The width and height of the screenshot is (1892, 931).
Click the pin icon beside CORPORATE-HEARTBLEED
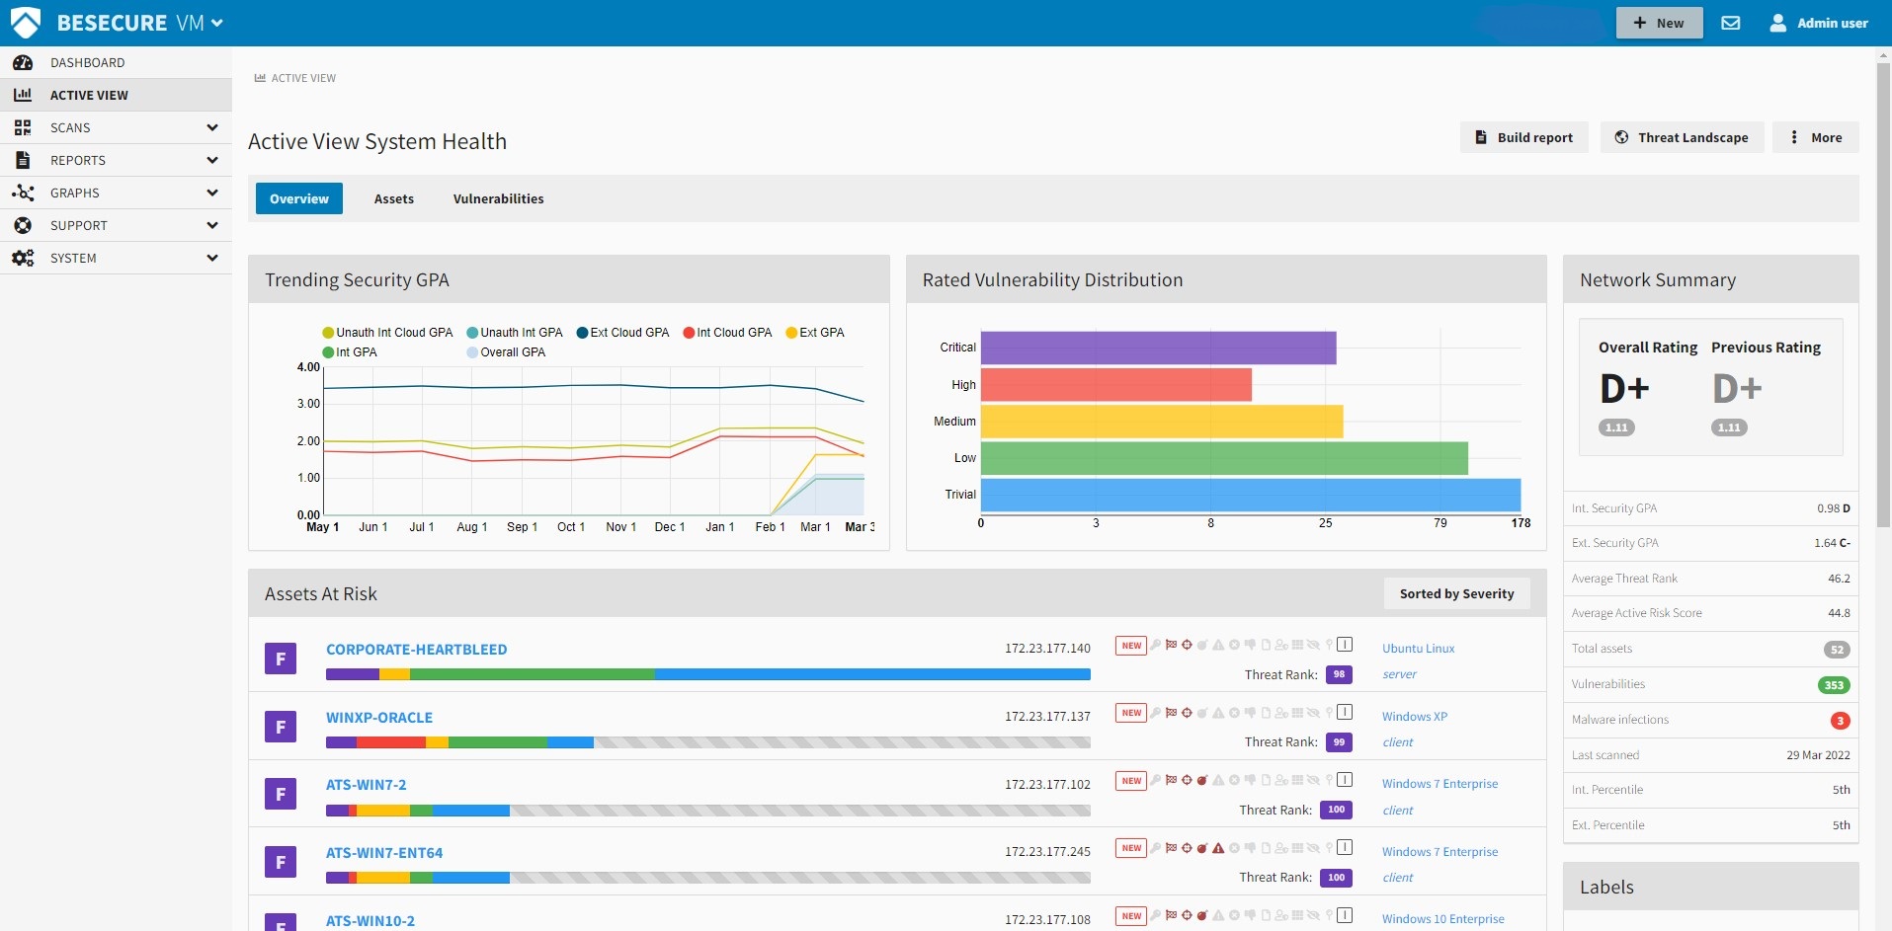click(x=1329, y=645)
